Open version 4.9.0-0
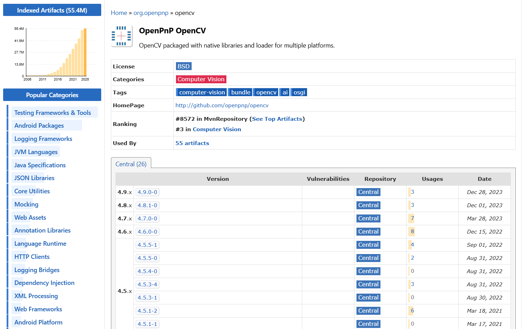Image resolution: width=522 pixels, height=329 pixels. (147, 192)
